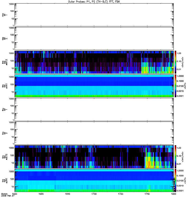
Task: Click the <|nT|> unit label of thb scm1
Action: click(x=185, y=86)
